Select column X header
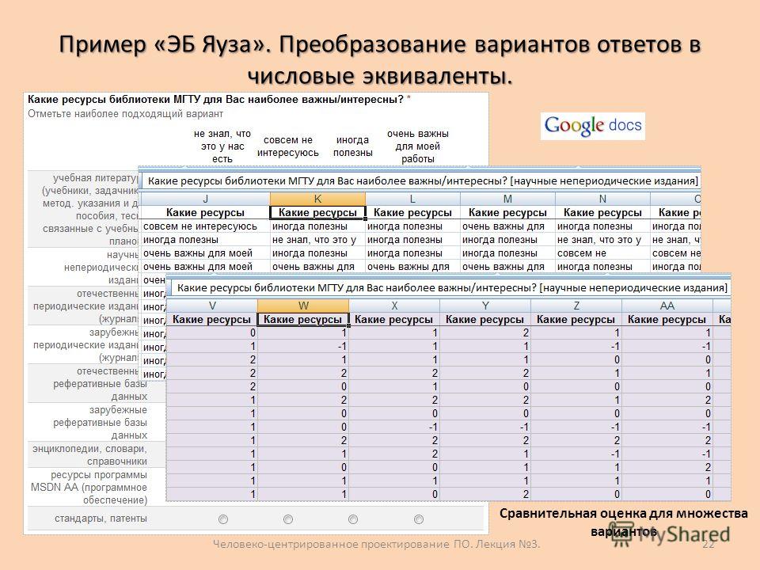Screen dimensions: 760x570 [x=394, y=306]
